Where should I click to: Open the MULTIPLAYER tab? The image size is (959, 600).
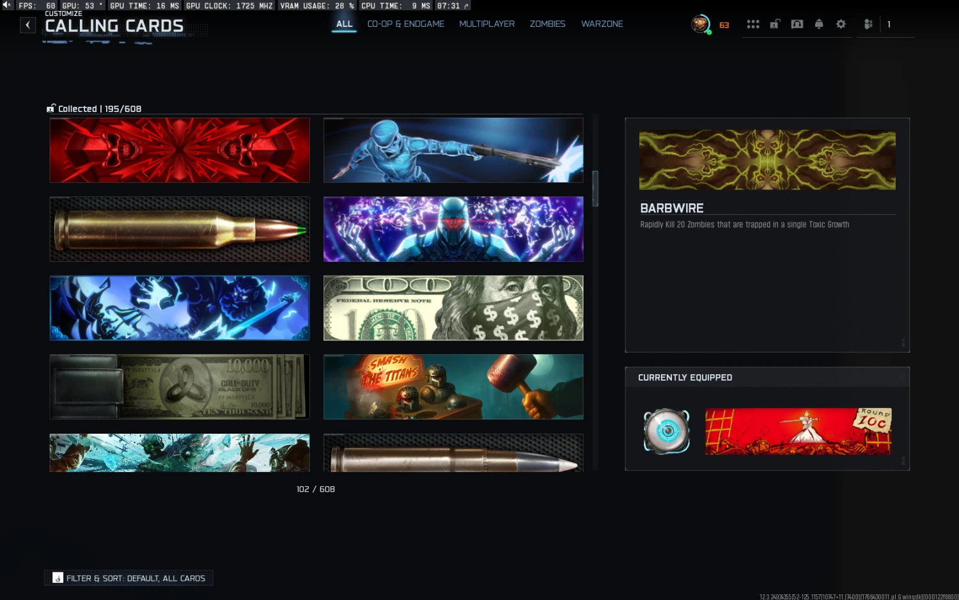(487, 24)
